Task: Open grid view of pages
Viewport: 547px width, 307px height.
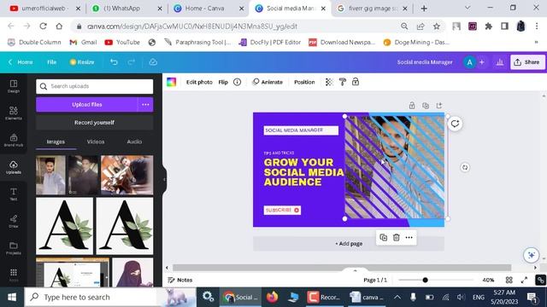Action: click(509, 280)
